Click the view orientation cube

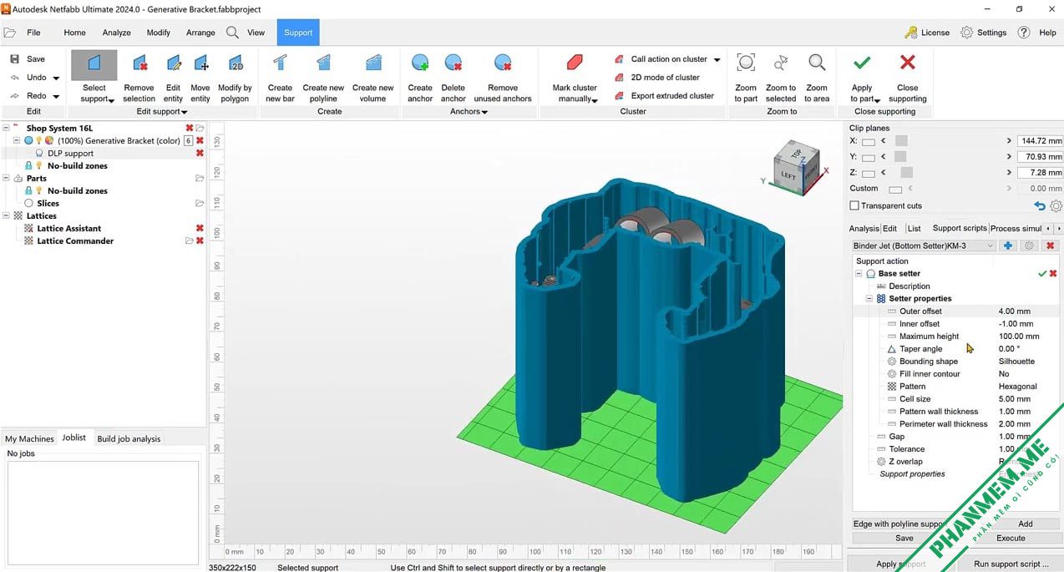(799, 167)
